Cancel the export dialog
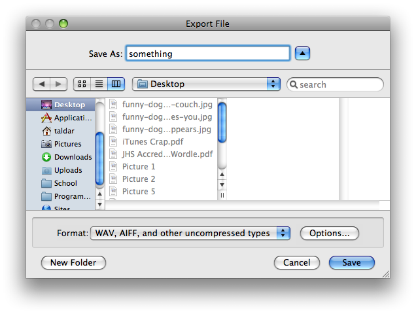416x314 pixels. tap(296, 262)
